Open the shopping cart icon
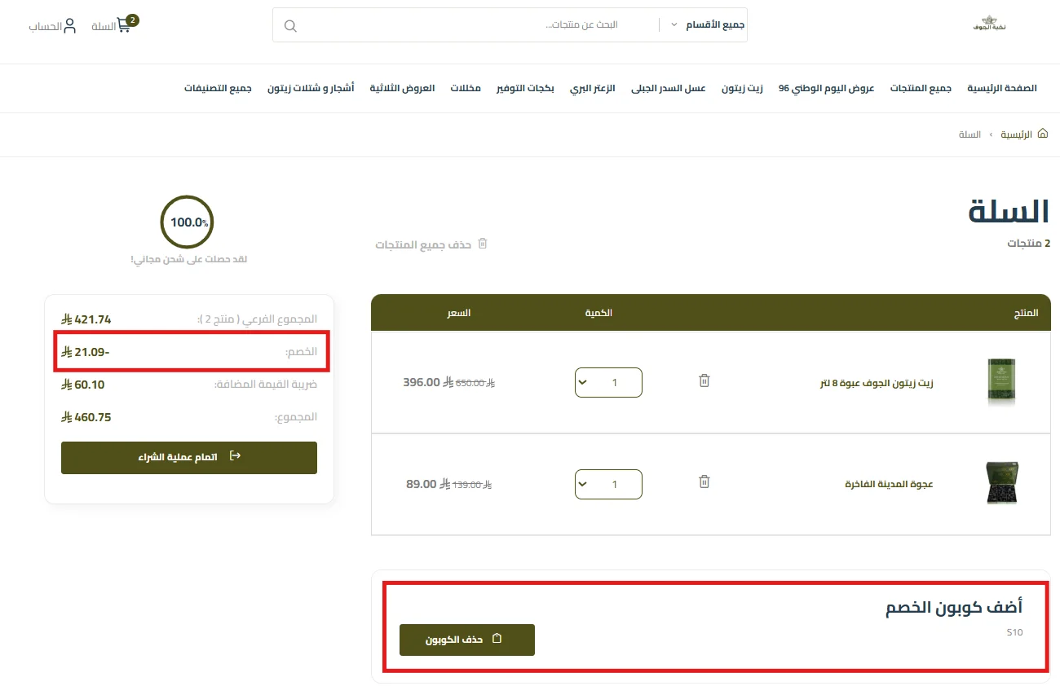Image resolution: width=1060 pixels, height=686 pixels. click(x=125, y=25)
